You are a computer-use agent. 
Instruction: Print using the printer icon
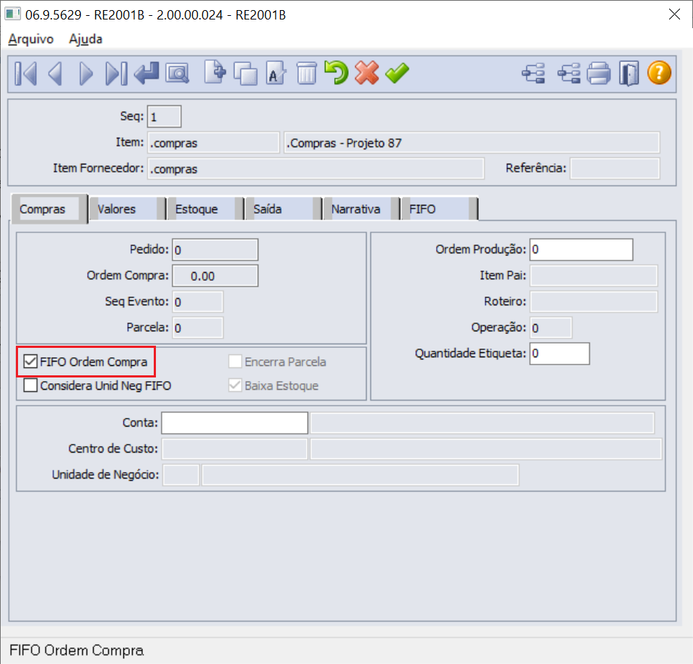[x=599, y=74]
